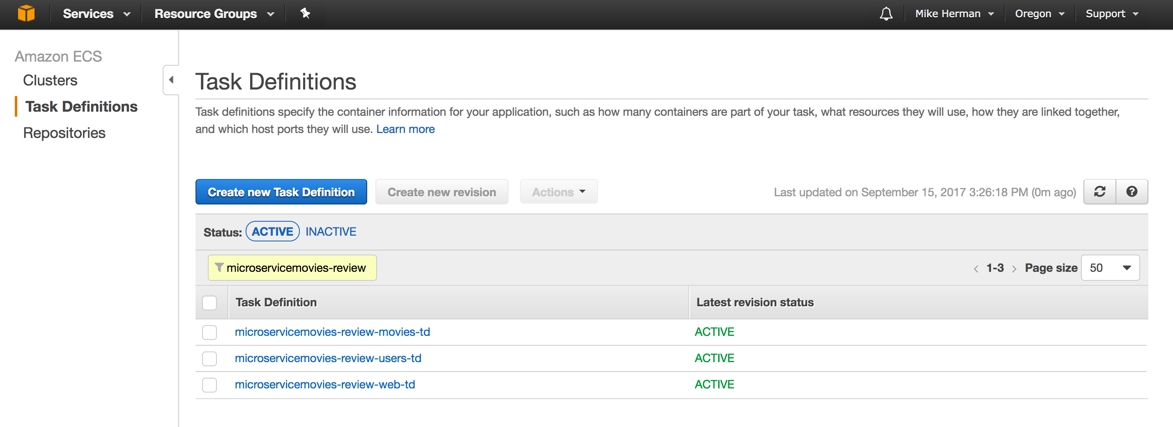
Task: Check microservicemovies-review-movies-td row checkbox
Action: (209, 332)
